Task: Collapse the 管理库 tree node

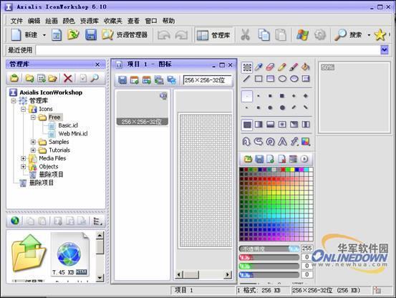Action: (14, 101)
